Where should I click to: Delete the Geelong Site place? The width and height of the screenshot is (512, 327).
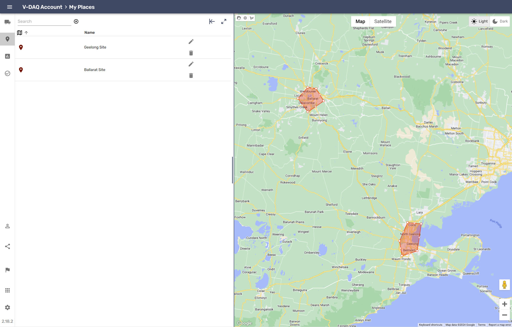tap(191, 53)
